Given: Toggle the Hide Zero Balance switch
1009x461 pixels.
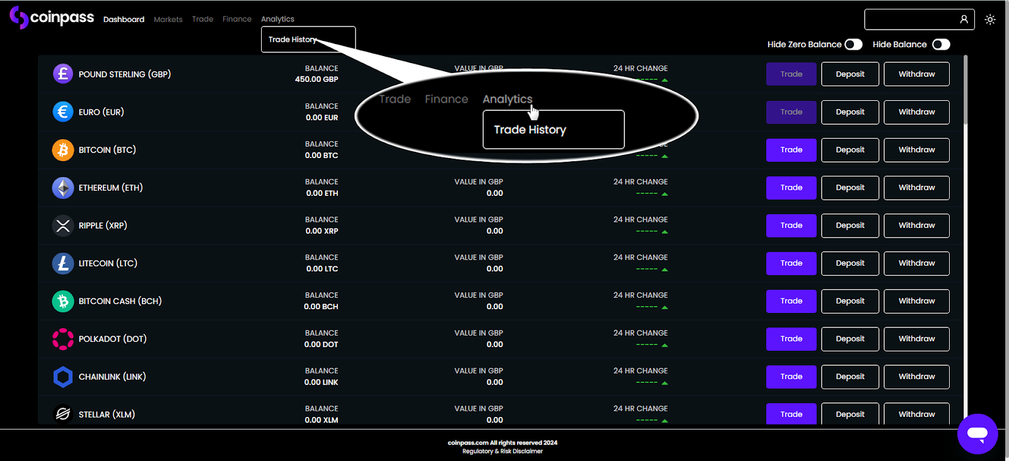Looking at the screenshot, I should [853, 44].
